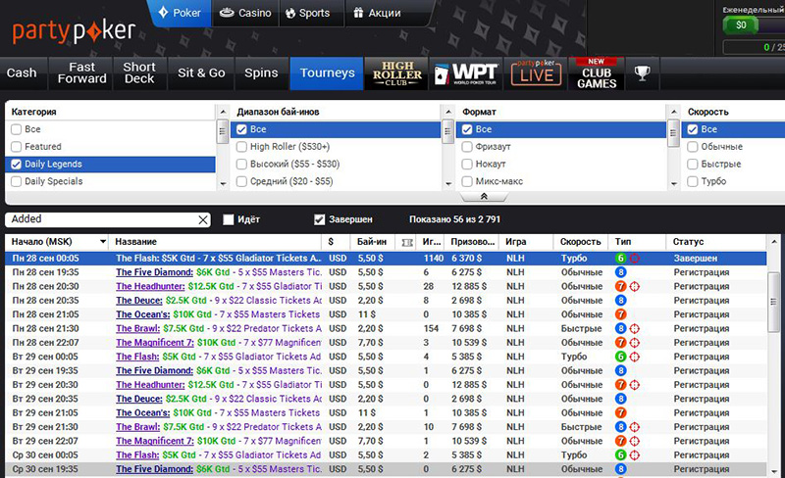This screenshot has height=478, width=785.
Task: Clear the search field with X icon
Action: [203, 220]
